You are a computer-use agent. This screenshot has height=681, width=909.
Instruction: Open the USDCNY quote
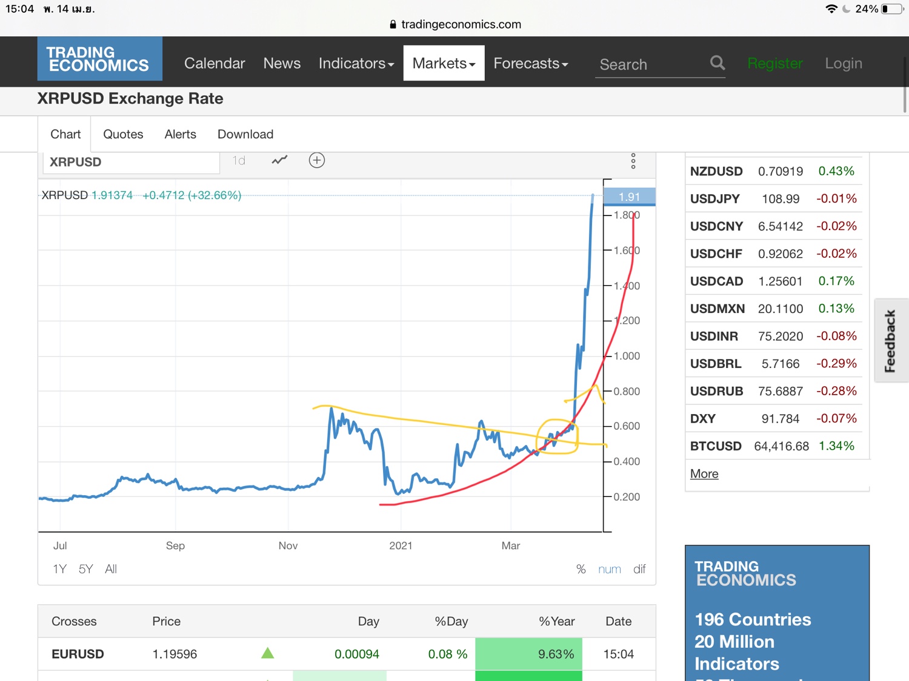click(x=716, y=226)
